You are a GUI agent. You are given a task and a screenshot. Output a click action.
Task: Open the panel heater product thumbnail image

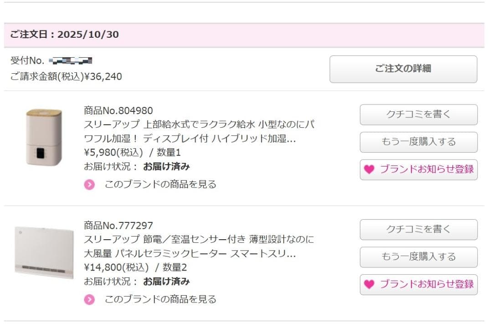click(44, 252)
